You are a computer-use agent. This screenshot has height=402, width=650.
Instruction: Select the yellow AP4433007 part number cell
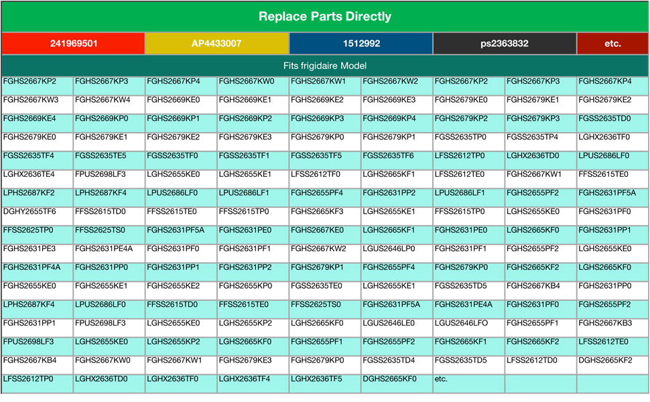[216, 44]
